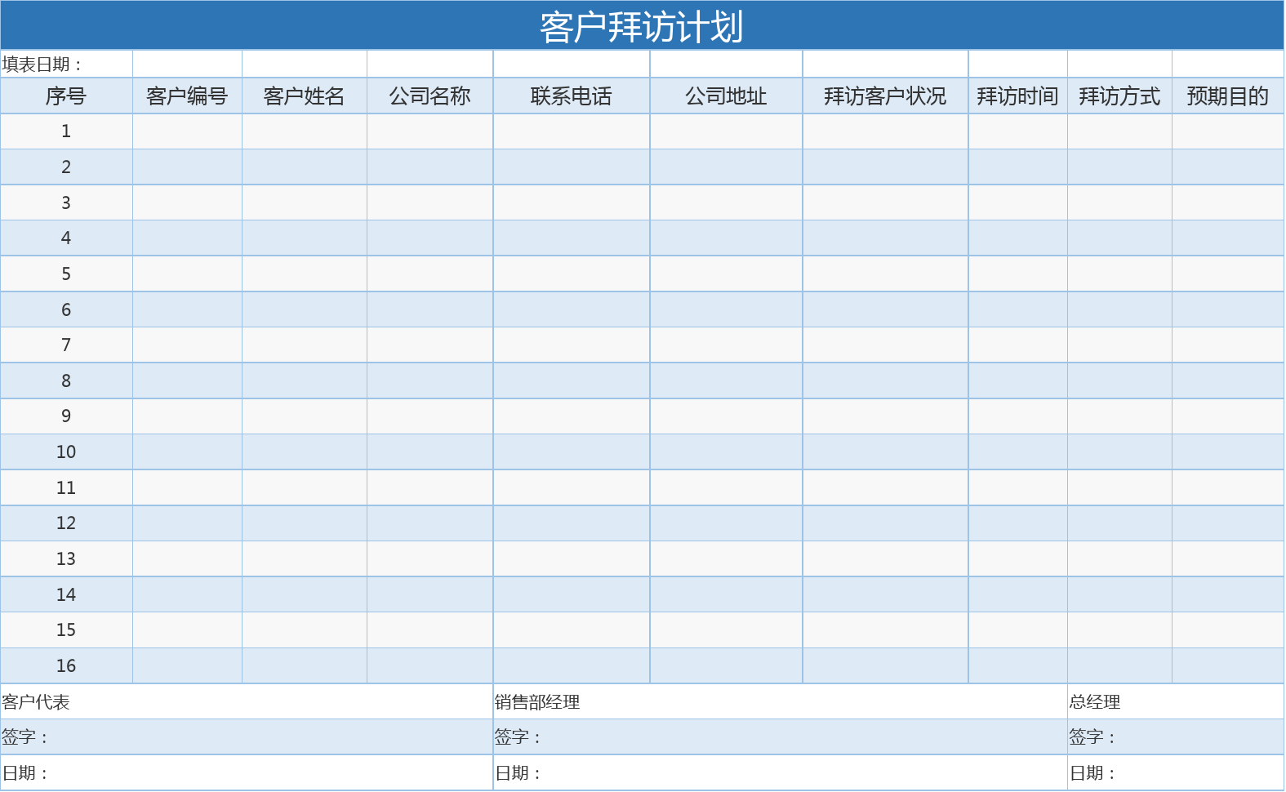
Task: Click the 预期目的 cell in row 9
Action: tap(1228, 416)
